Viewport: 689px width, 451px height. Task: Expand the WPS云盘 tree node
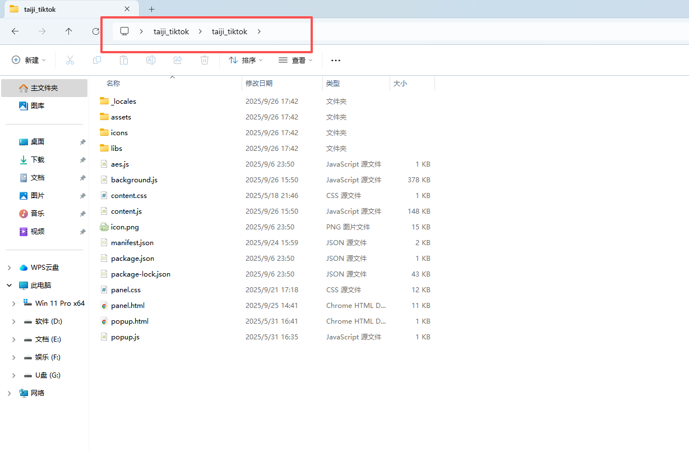[x=9, y=268]
